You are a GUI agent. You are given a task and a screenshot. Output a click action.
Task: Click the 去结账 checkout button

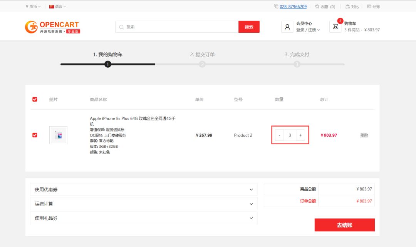tap(345, 225)
